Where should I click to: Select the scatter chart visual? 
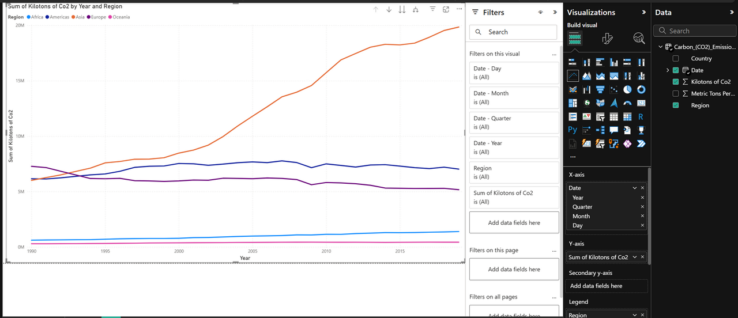pos(614,89)
